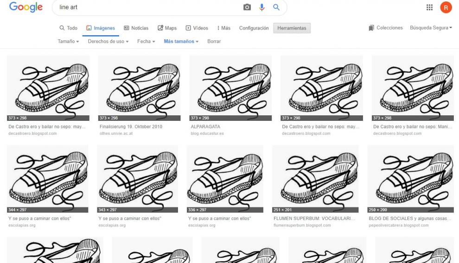
Task: Open the account avatar R
Action: click(446, 7)
